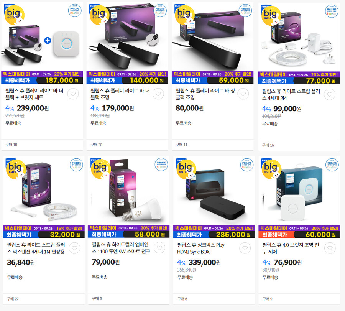This screenshot has width=345, height=311.
Task: Click Philips hue logo badge on smart bulb image
Action: 161,165
